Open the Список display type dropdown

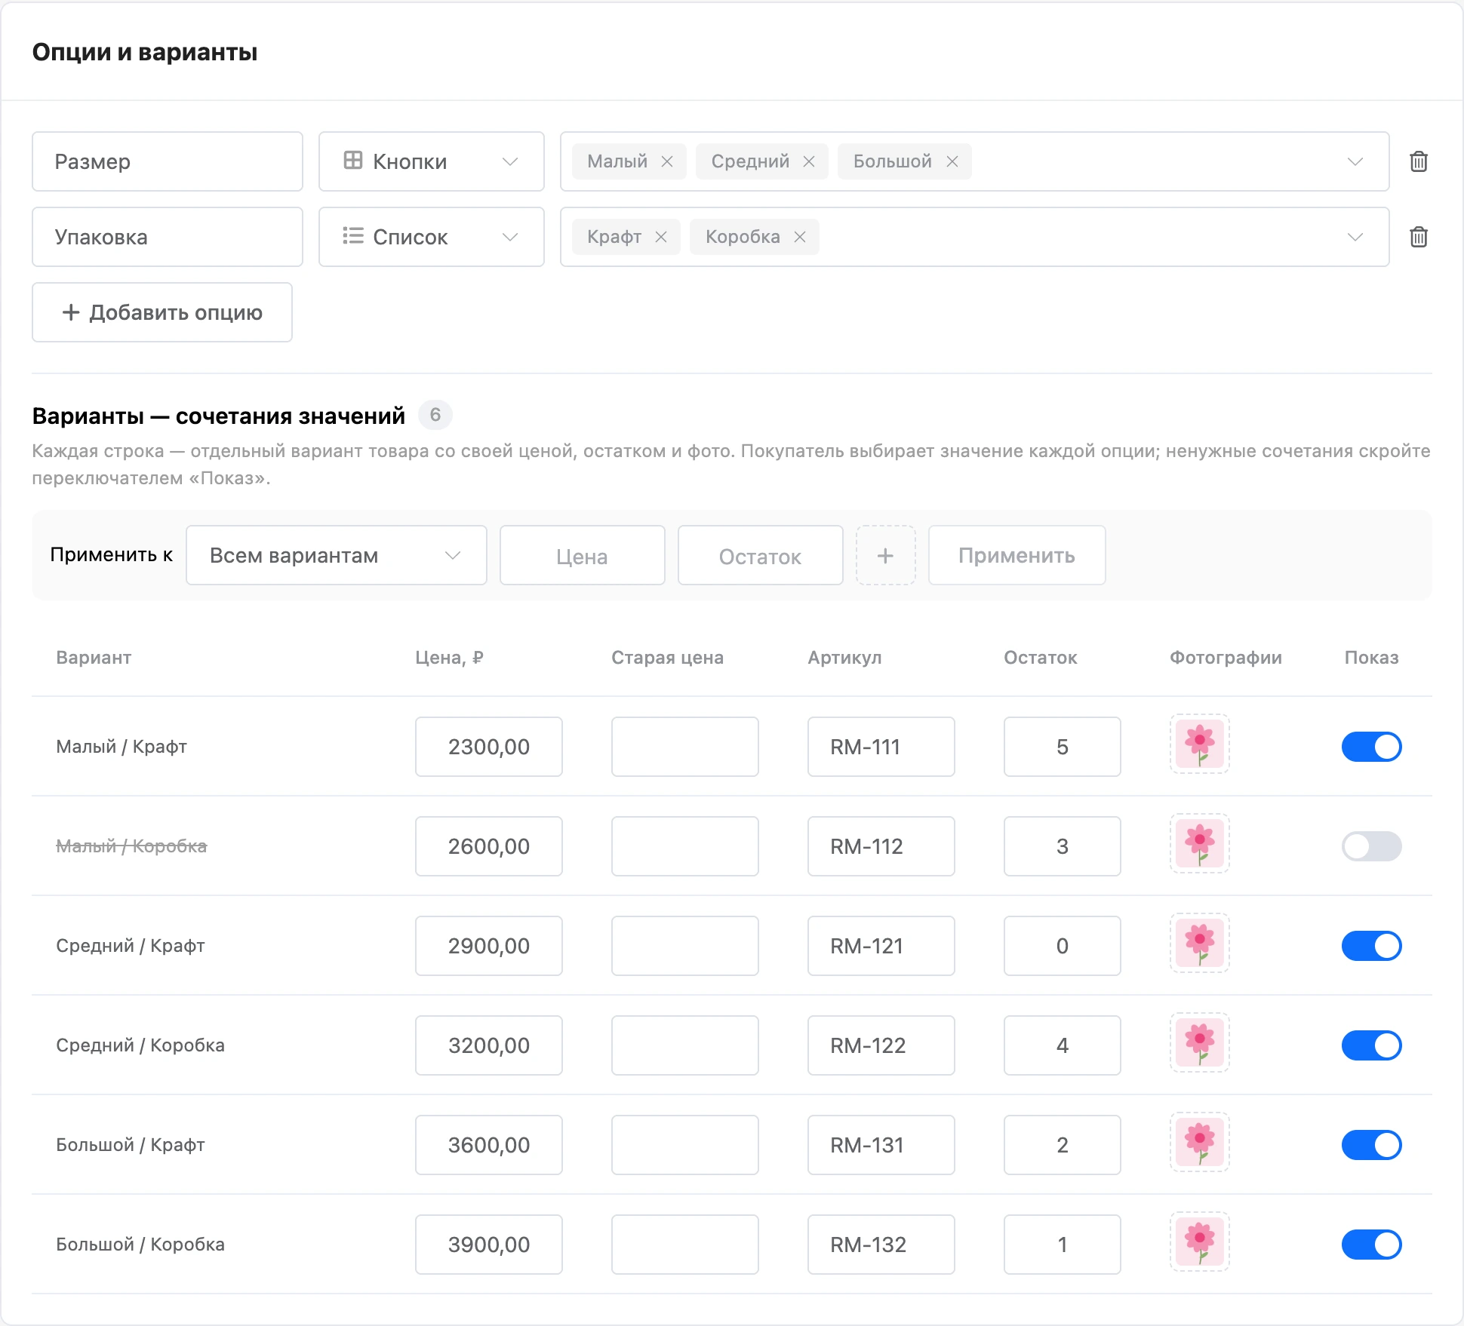[x=431, y=237]
